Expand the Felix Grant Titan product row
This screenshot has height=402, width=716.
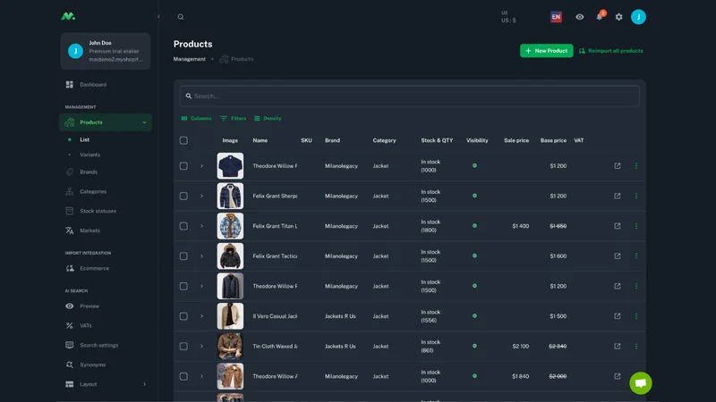(201, 226)
